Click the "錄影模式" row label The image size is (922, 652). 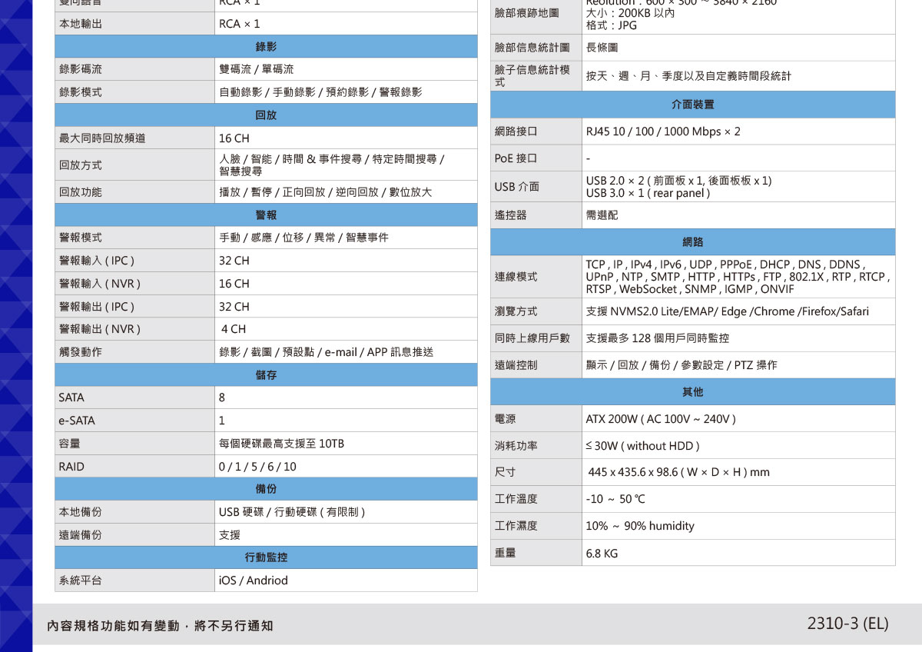pyautogui.click(x=81, y=92)
